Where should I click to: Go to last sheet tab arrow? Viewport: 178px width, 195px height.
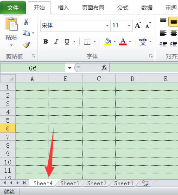pos(25,183)
